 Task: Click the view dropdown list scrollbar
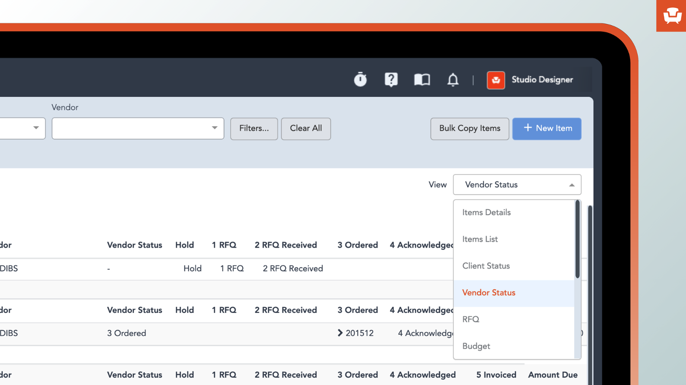[577, 240]
